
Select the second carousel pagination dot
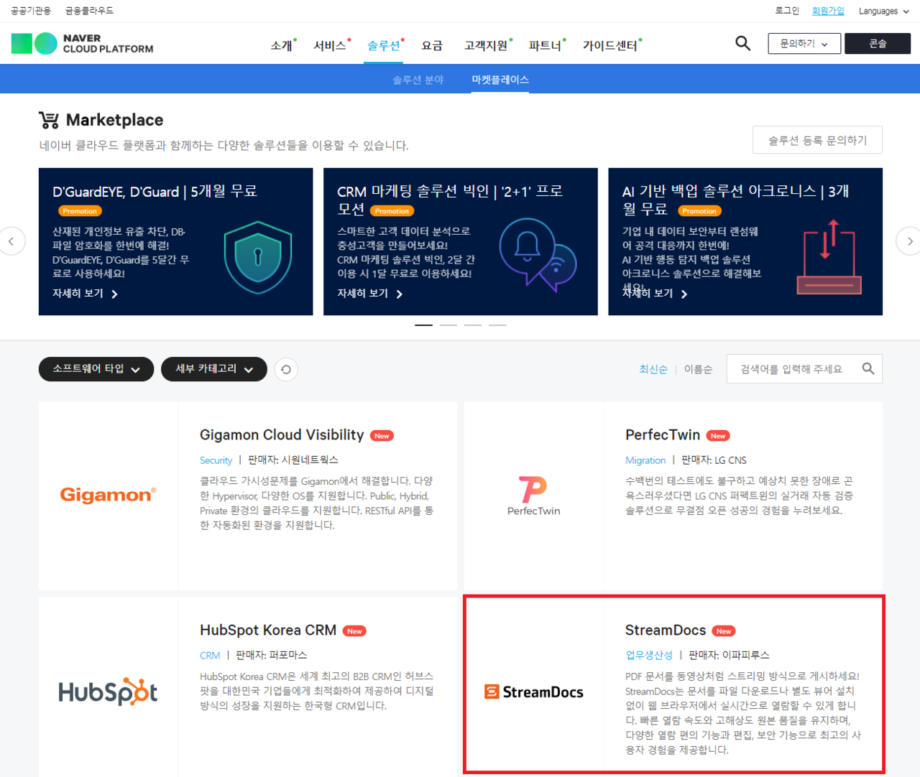448,325
